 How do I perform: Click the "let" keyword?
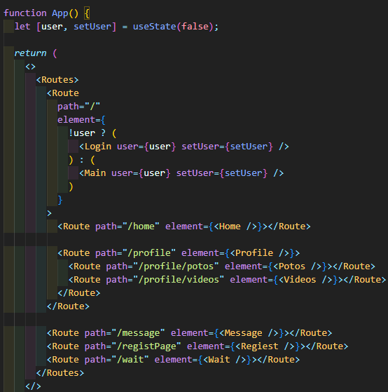click(x=22, y=27)
